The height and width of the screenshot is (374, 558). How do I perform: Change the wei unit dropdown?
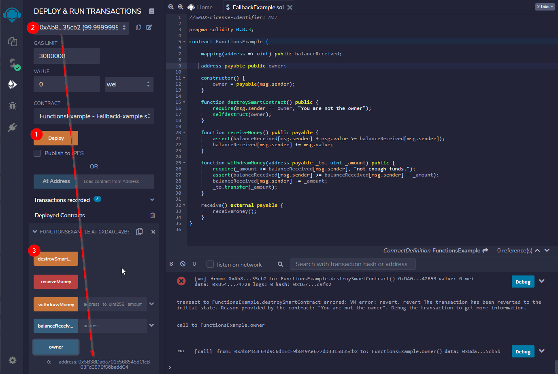[129, 84]
